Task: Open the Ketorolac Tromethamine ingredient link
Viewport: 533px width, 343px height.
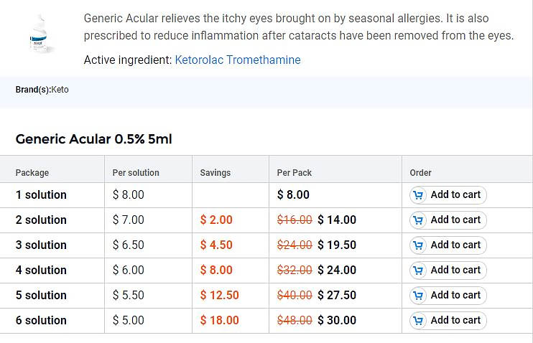Action: tap(237, 60)
